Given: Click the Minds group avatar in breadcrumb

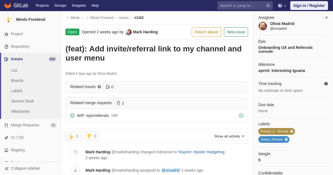Looking at the screenshot, I should point(67,18).
